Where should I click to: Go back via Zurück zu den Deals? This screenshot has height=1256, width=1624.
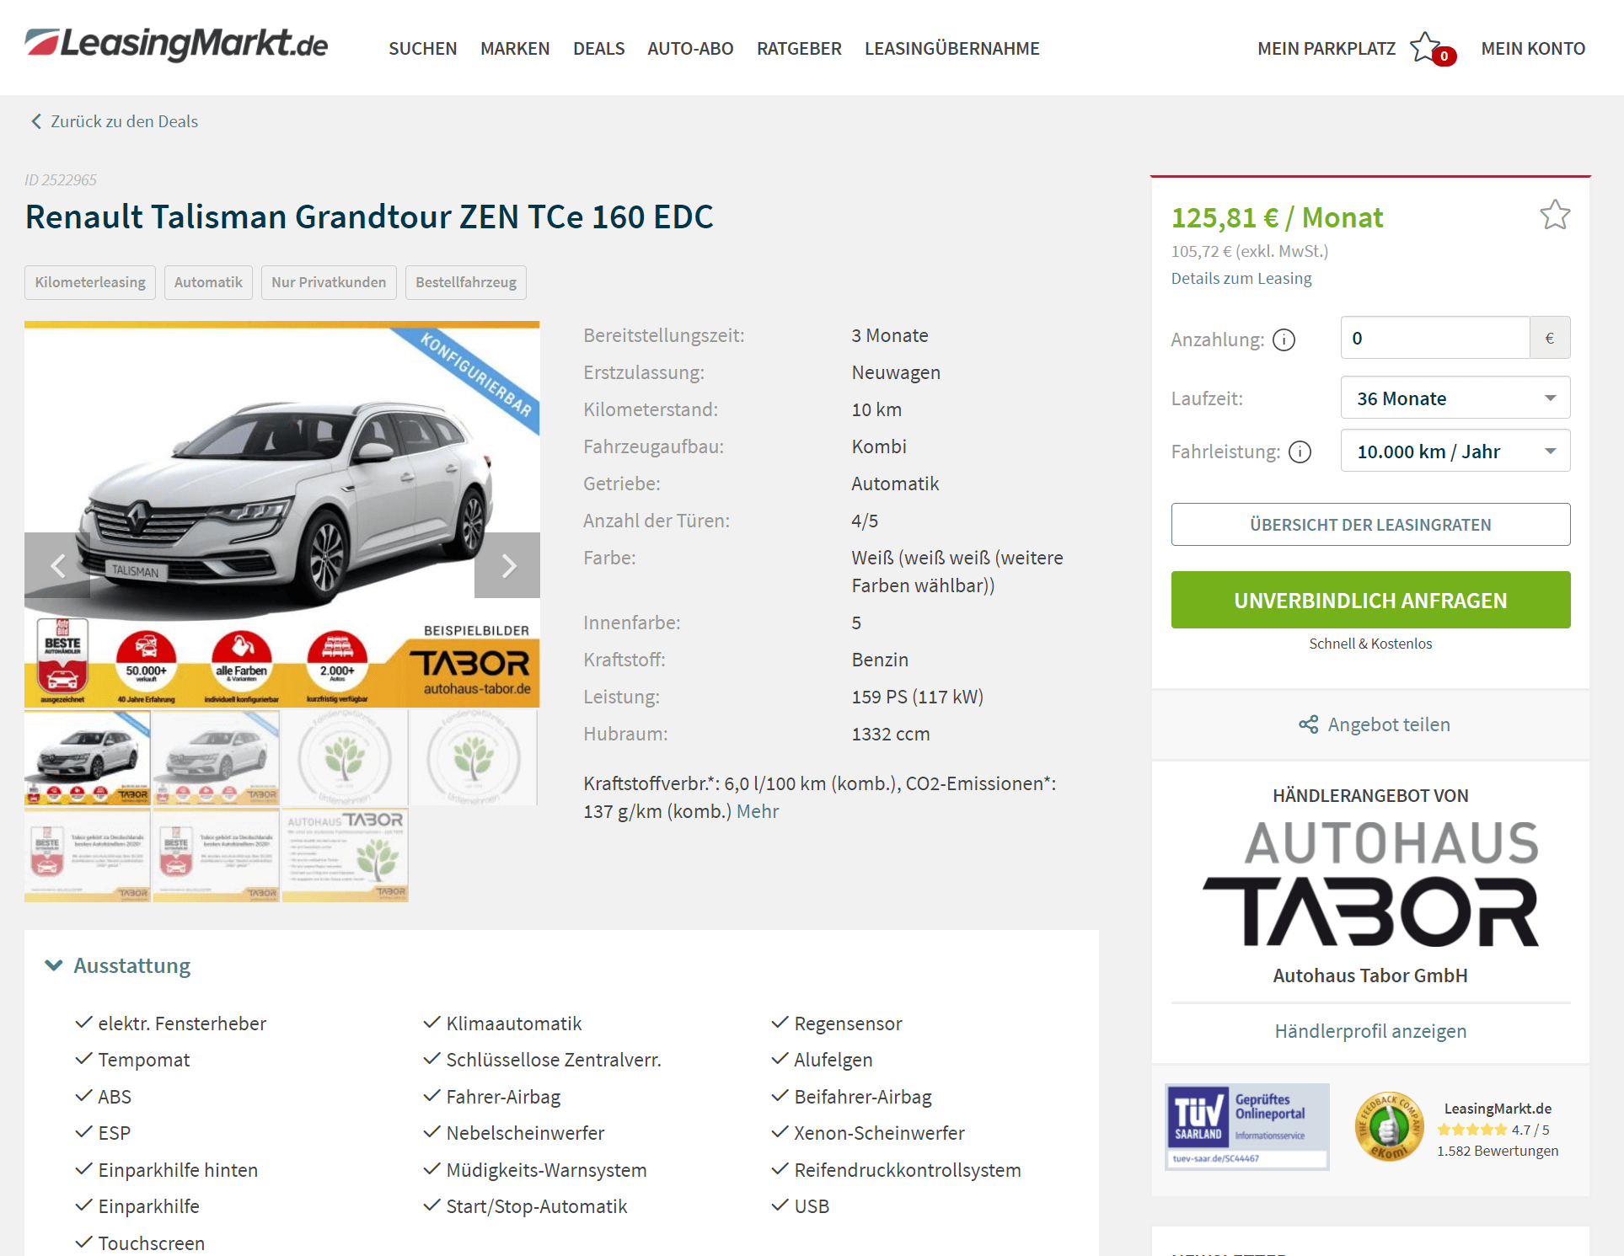[x=124, y=121]
